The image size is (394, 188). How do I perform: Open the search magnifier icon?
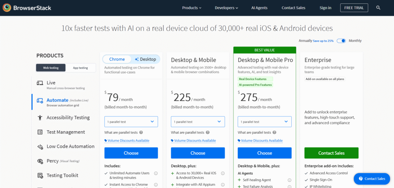pos(378,8)
